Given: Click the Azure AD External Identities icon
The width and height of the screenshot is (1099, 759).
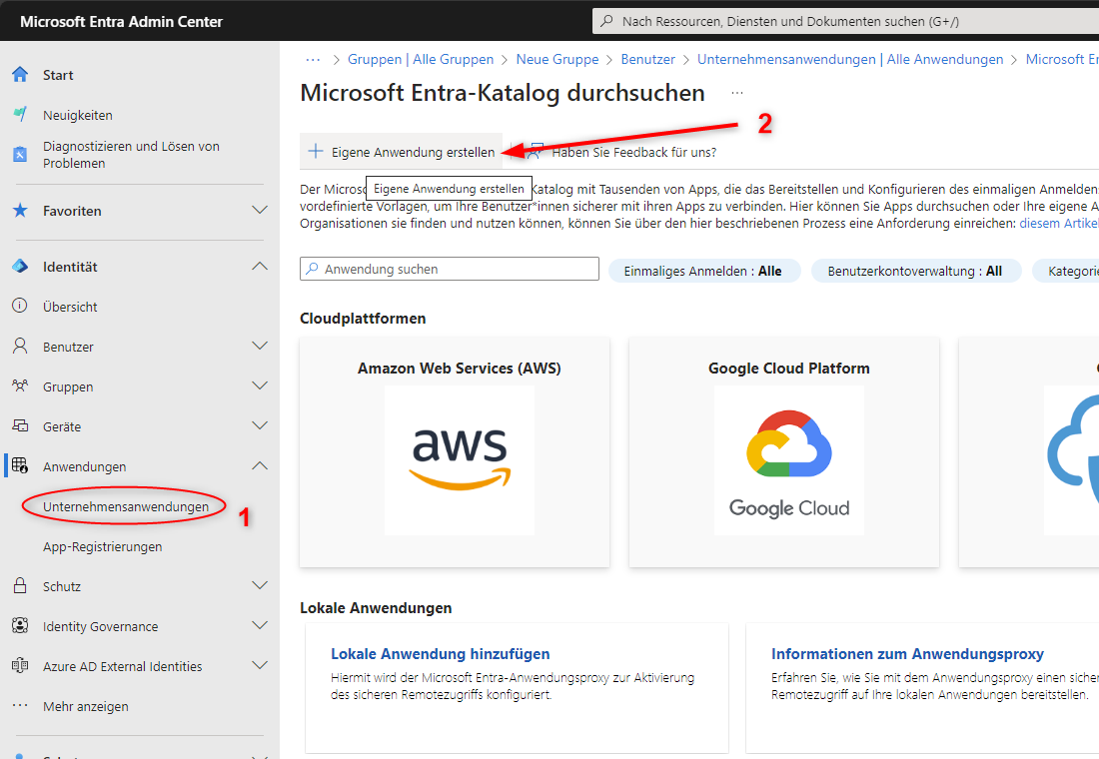Looking at the screenshot, I should point(20,666).
